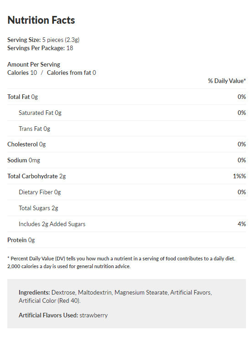This screenshot has width=251, height=342.
Task: Select the Total Fat 0g row
Action: point(126,97)
